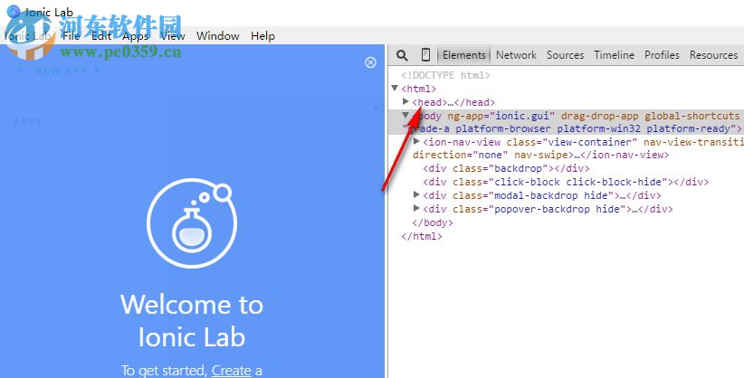Image resolution: width=744 pixels, height=378 pixels.
Task: Select the closing </html> tag row
Action: (422, 236)
